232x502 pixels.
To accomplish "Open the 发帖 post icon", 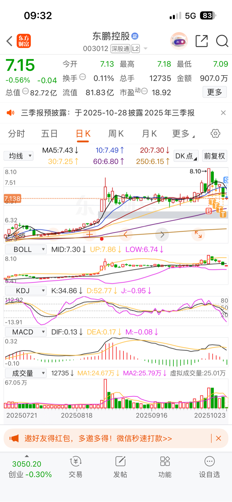I will pyautogui.click(x=120, y=461).
